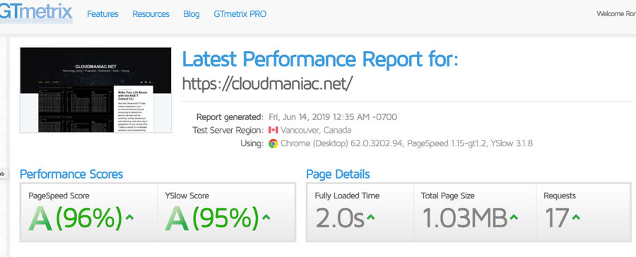Select the 17 requests value
Viewport: 636px width, 257px height.
557,218
